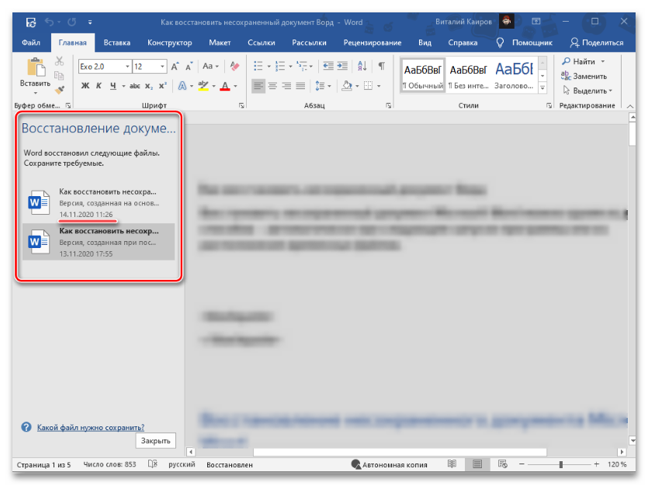Screen dimensions: 648x486
Task: Click the zoom slider handle in status bar
Action: pyautogui.click(x=560, y=464)
